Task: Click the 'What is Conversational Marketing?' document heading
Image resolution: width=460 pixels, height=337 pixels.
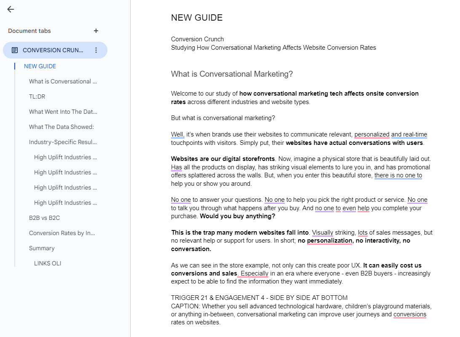Action: point(232,74)
